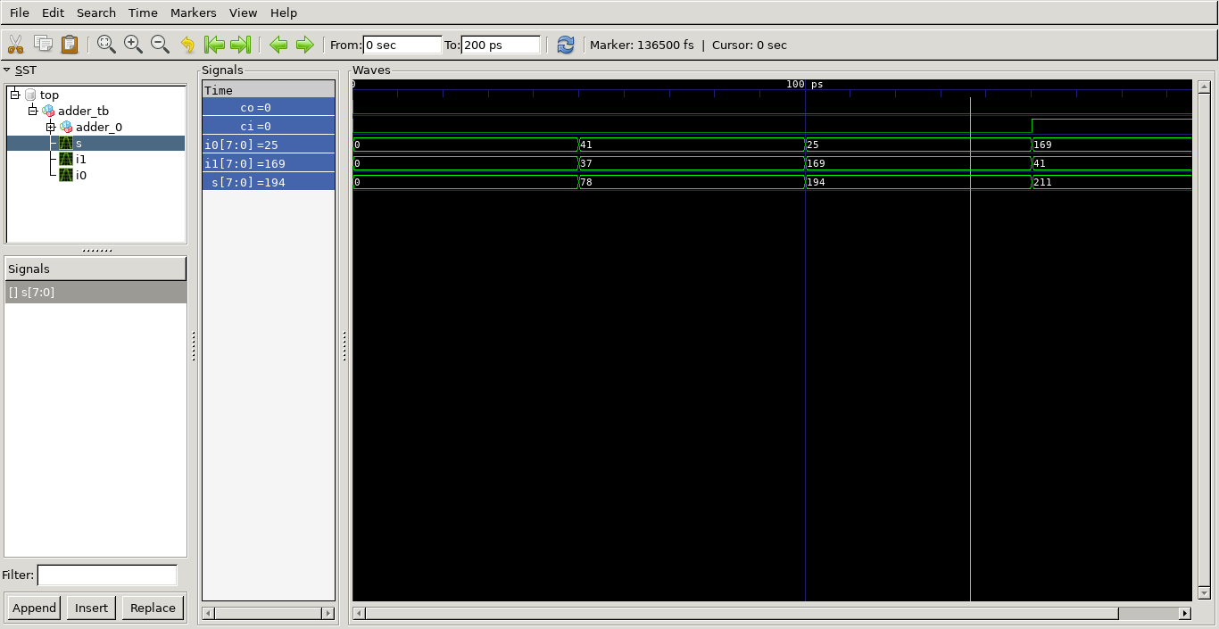Select the i0[7:0]=25 signal row
Viewport: 1219px width, 629px height.
pyautogui.click(x=269, y=145)
